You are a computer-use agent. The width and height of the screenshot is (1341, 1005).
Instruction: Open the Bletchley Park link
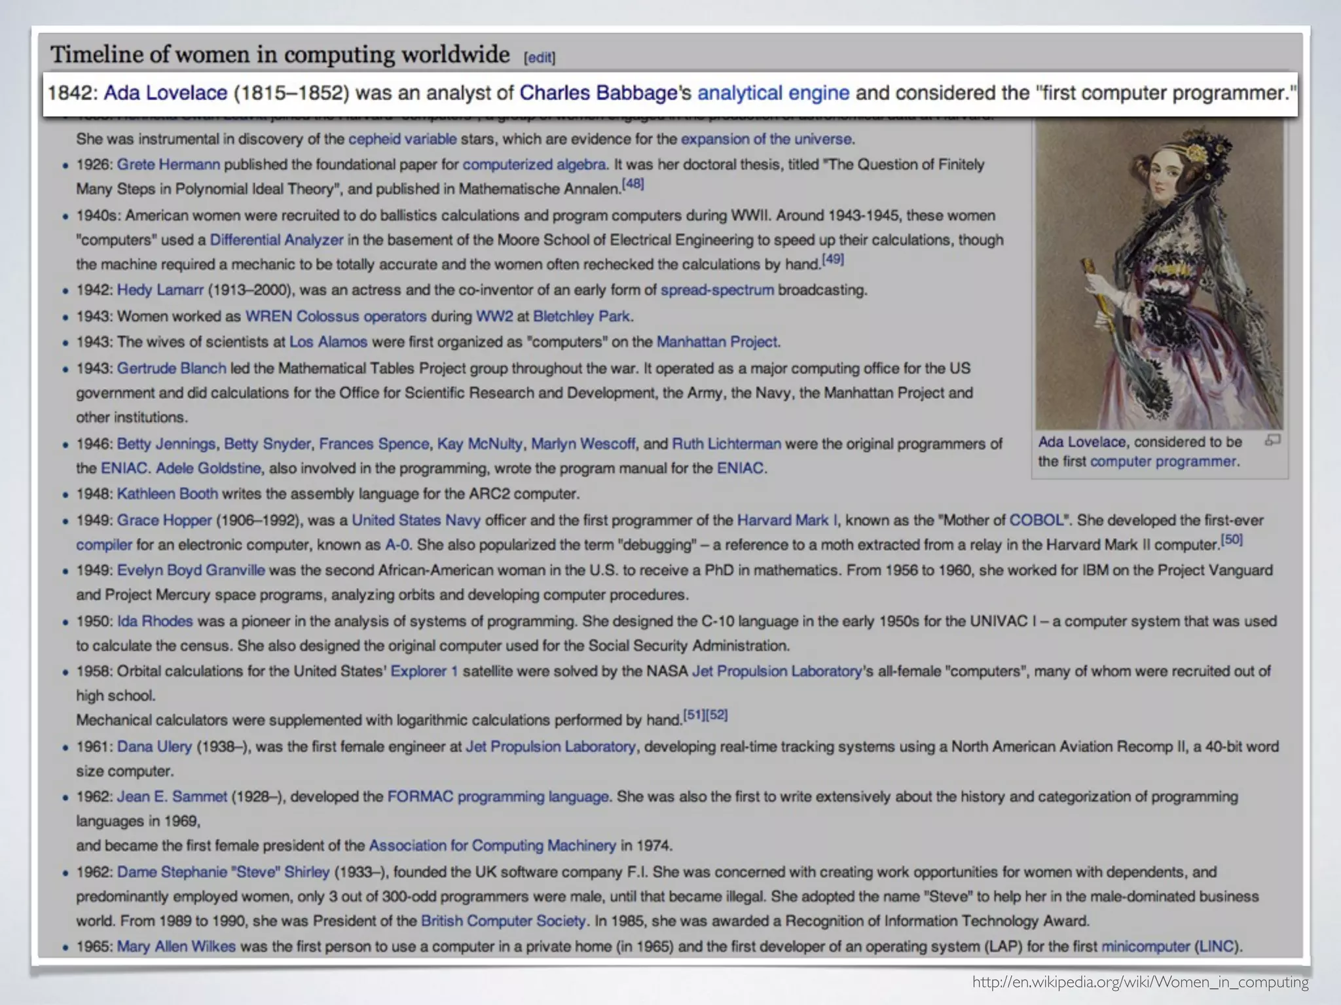(581, 317)
